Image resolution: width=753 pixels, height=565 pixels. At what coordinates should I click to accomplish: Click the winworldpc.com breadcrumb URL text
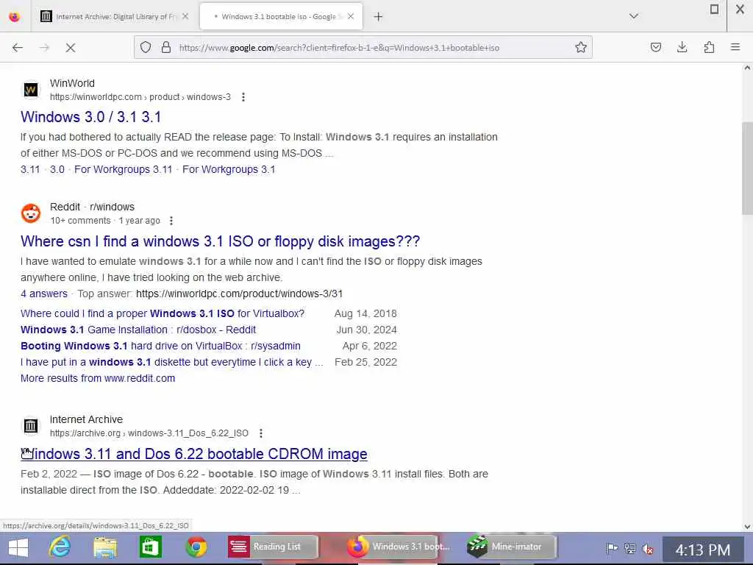tap(140, 97)
